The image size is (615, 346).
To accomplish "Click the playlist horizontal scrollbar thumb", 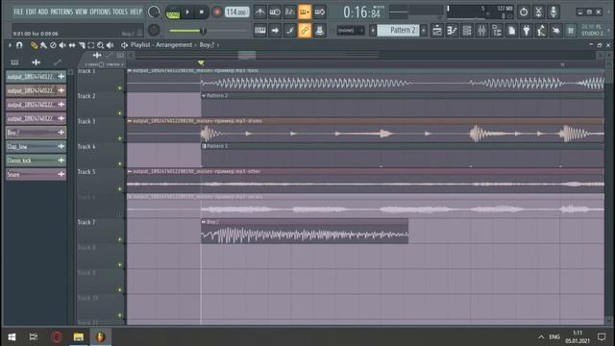I will click(247, 56).
